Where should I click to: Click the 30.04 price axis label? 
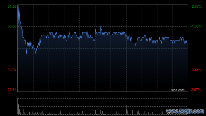point(12,70)
